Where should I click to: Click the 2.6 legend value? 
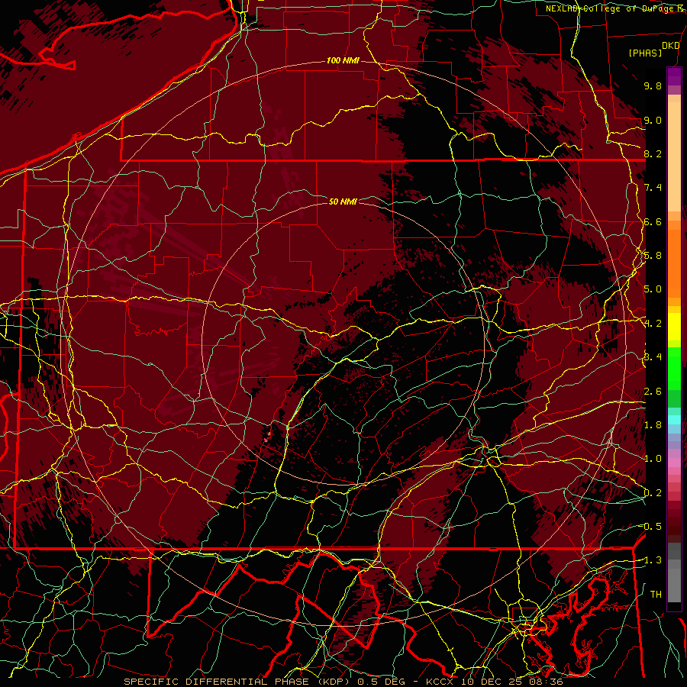pyautogui.click(x=653, y=392)
